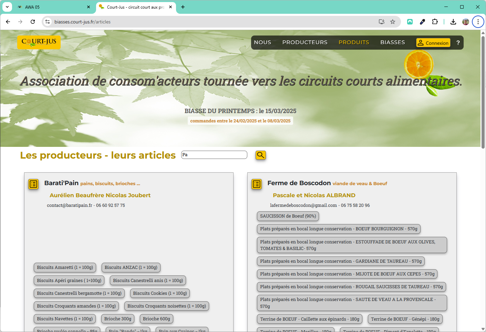
Task: Open the PRODUCTEURS menu item
Action: (x=305, y=42)
